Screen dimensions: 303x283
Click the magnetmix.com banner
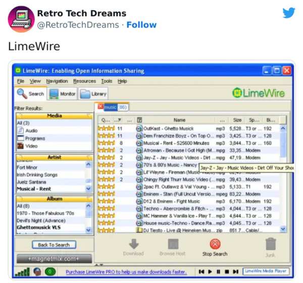(55, 259)
